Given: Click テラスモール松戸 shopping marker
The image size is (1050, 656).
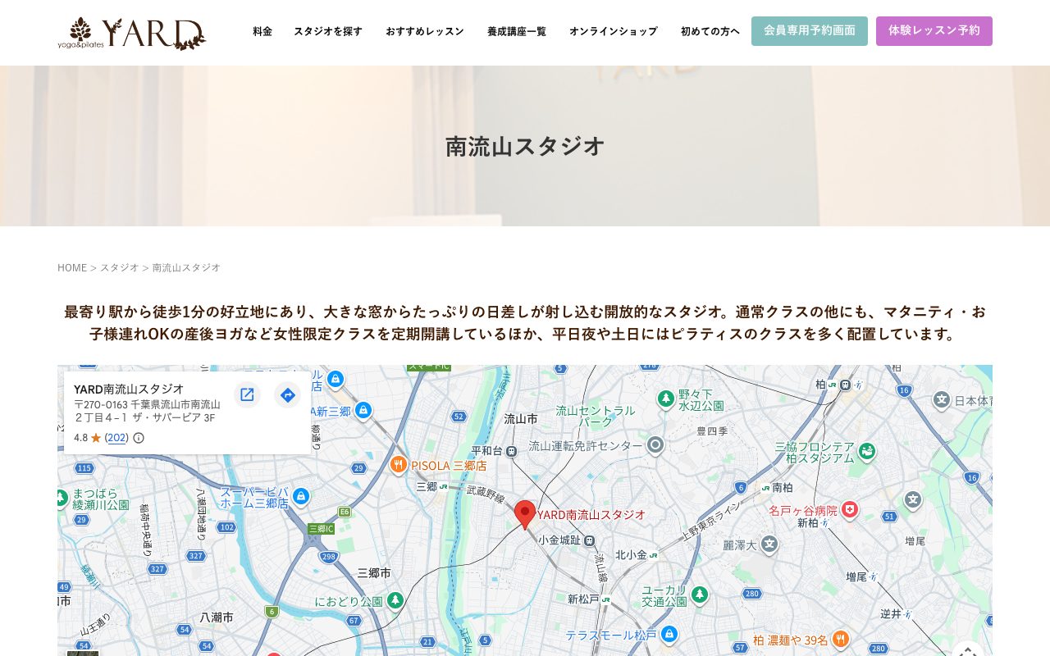Looking at the screenshot, I should pos(669,635).
